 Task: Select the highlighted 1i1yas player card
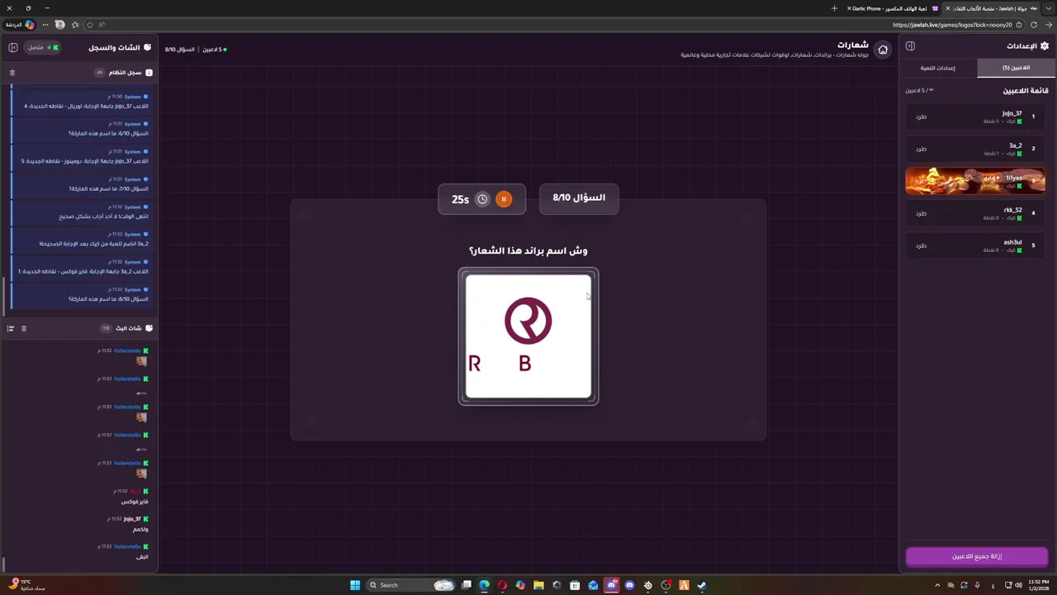[975, 181]
